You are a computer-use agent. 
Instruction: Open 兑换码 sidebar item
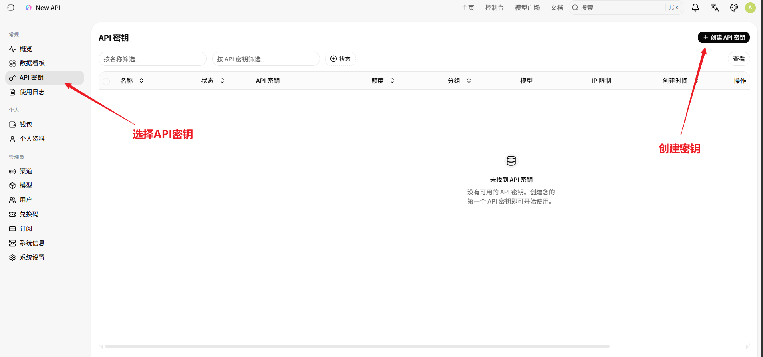coord(45,214)
